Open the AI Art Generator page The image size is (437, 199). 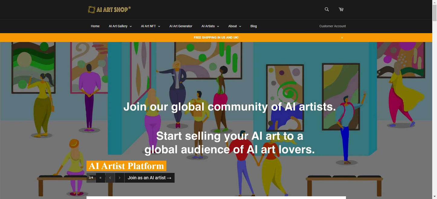point(181,26)
